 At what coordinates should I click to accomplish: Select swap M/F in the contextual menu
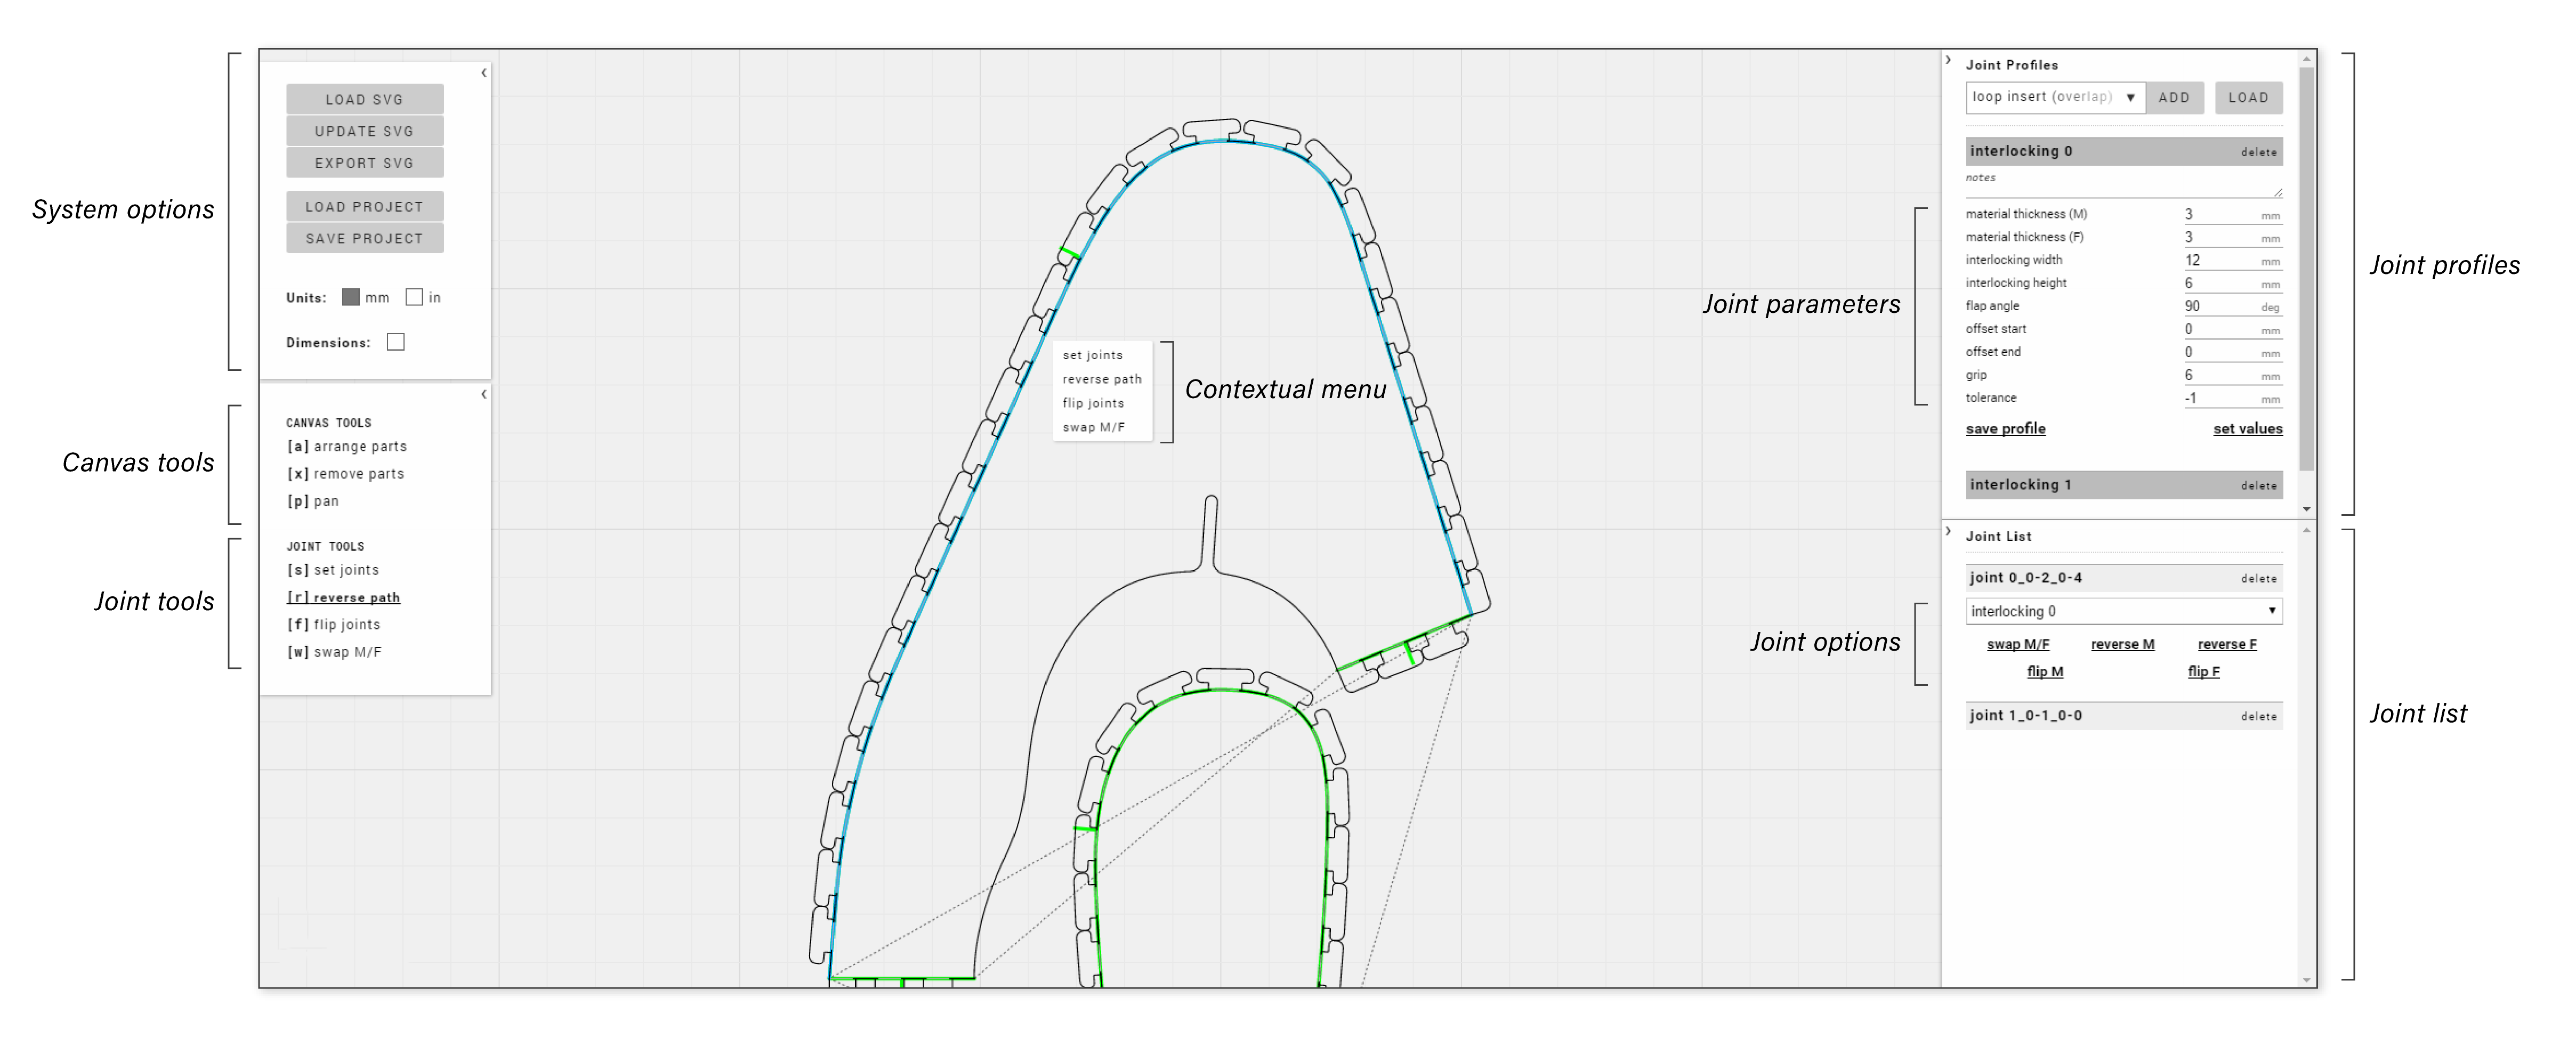(x=1093, y=426)
